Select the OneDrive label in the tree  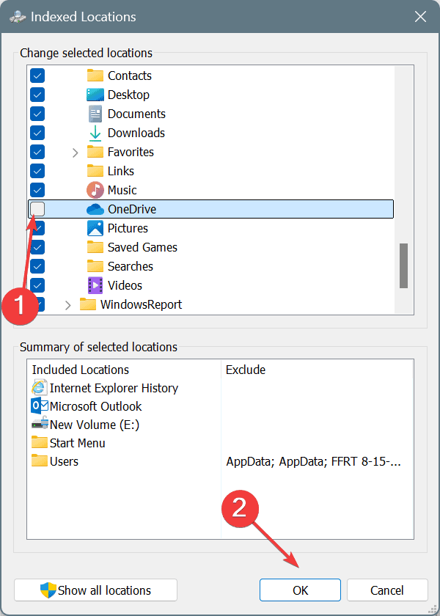click(132, 209)
